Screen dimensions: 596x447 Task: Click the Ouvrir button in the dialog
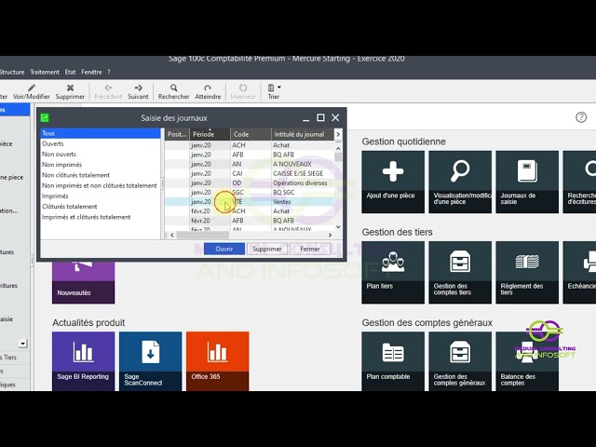coord(224,249)
